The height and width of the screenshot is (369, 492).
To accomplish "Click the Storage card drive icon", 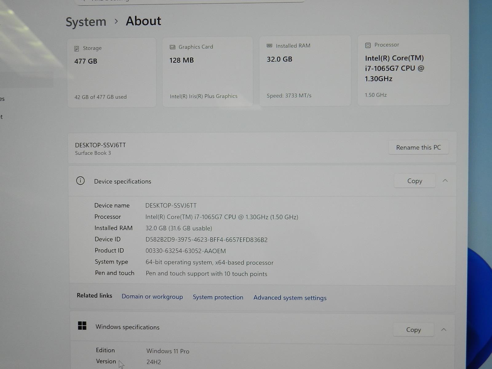I will tap(77, 49).
